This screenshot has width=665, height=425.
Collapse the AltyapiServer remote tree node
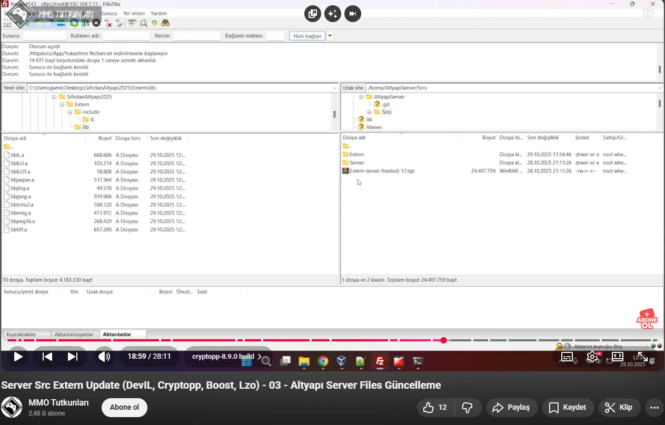tap(362, 97)
